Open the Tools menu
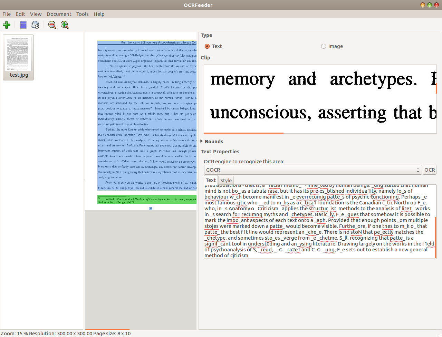The width and height of the screenshot is (442, 337). click(83, 14)
